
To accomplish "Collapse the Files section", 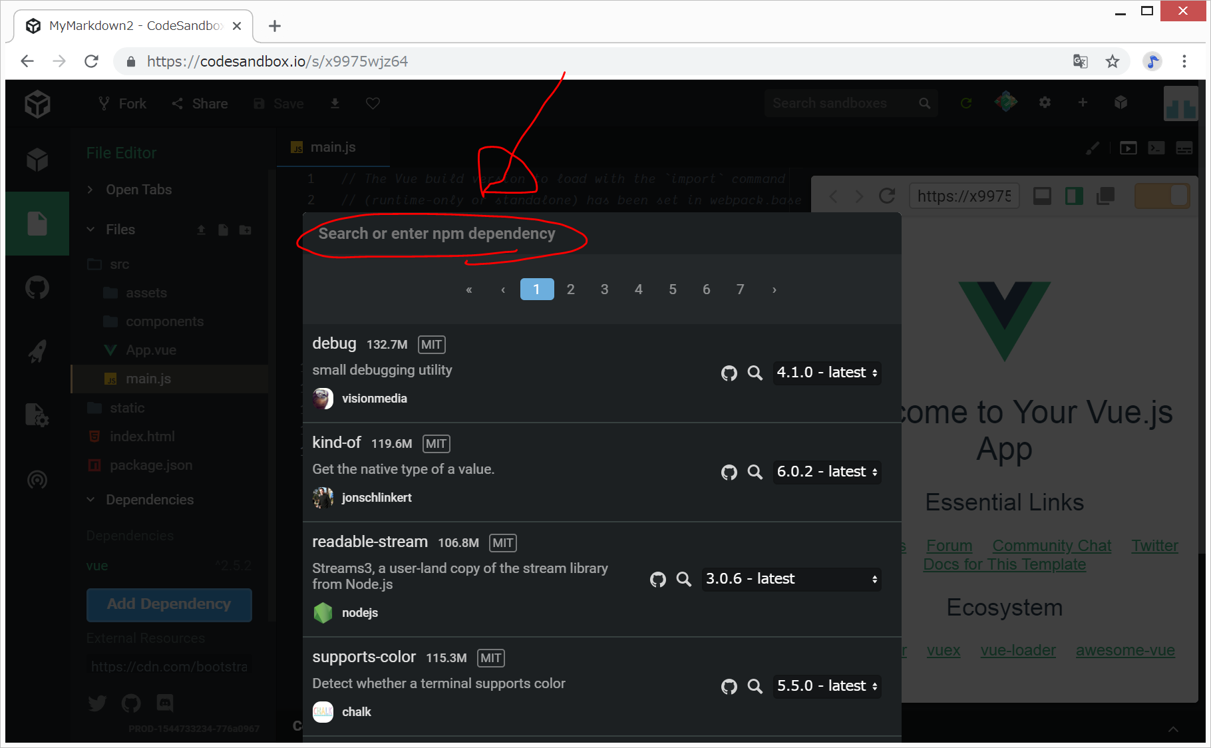I will click(91, 230).
